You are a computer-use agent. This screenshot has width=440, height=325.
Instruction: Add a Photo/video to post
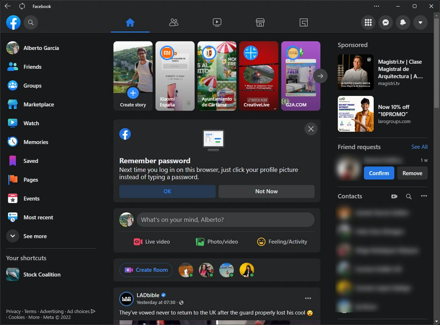coord(217,241)
